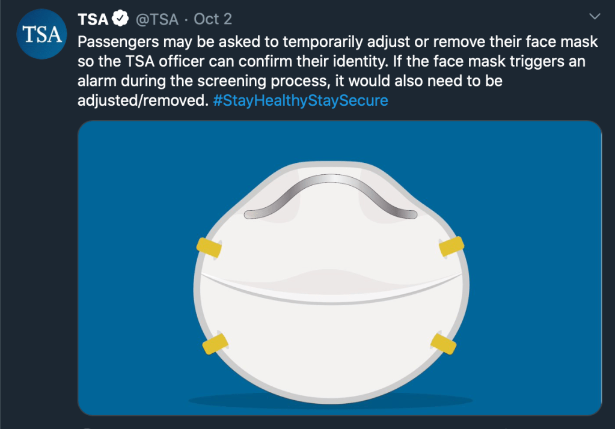Screen dimensions: 615x429
Task: Click the @TSA handle
Action: coord(157,19)
